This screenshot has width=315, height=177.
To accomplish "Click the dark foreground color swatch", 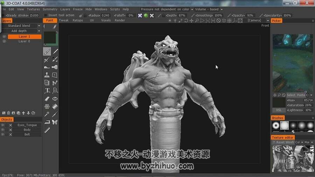I will [50, 37].
